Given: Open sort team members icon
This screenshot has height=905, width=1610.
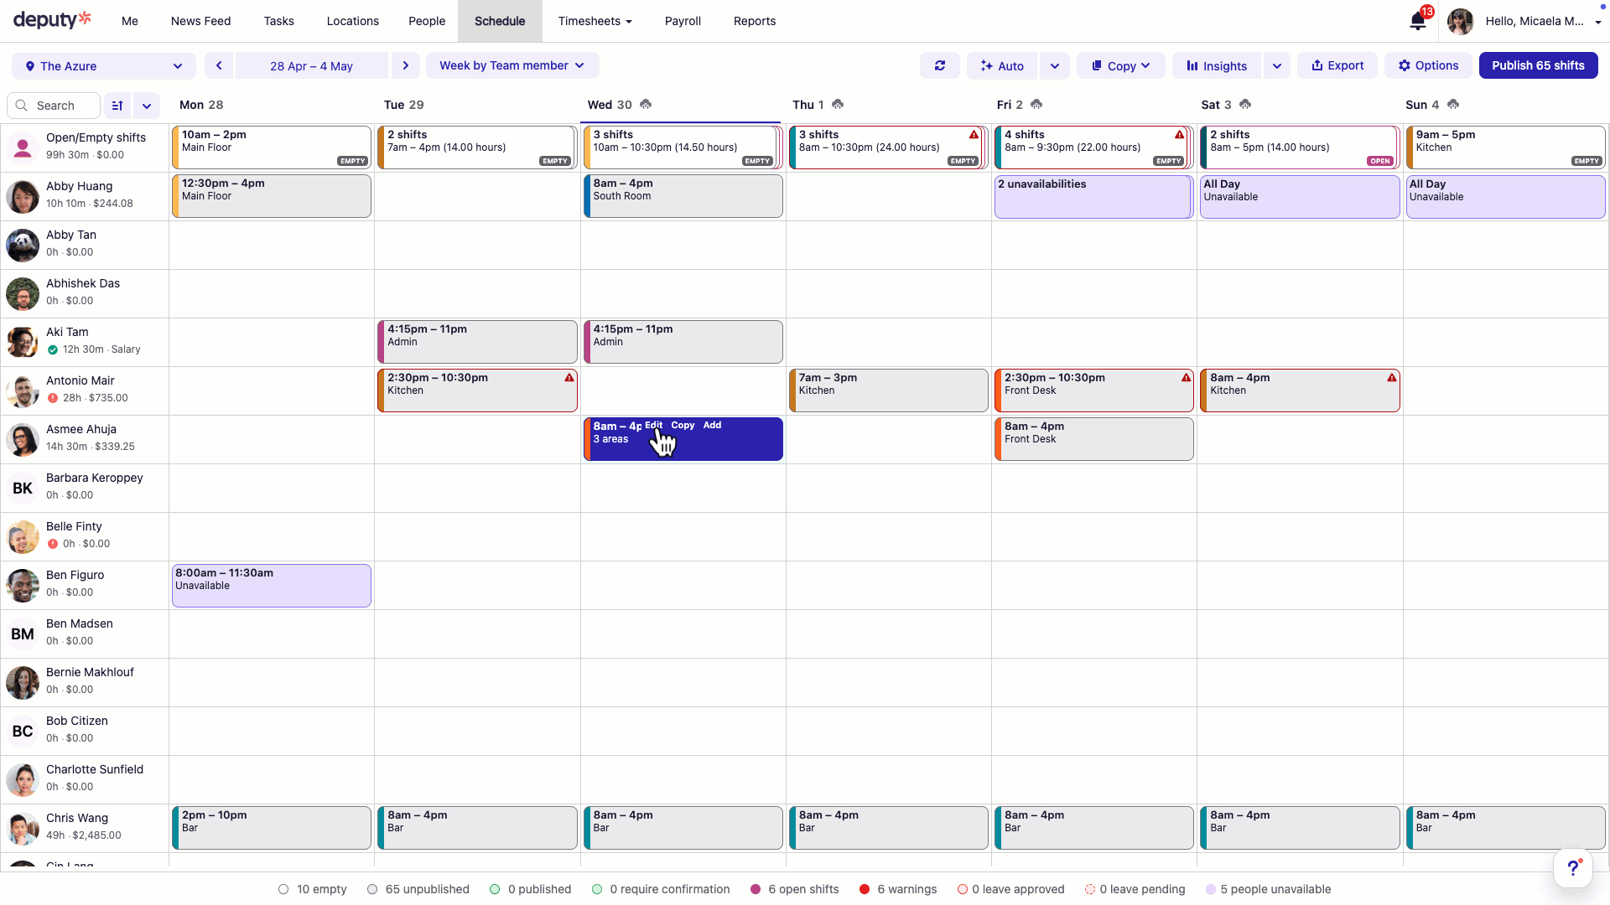Looking at the screenshot, I should [x=117, y=106].
